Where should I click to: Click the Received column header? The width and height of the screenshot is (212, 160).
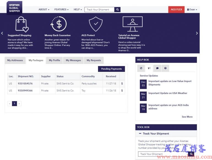(x=111, y=76)
